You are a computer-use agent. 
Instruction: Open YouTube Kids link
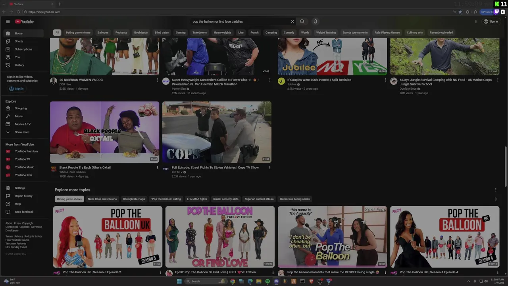pyautogui.click(x=24, y=175)
